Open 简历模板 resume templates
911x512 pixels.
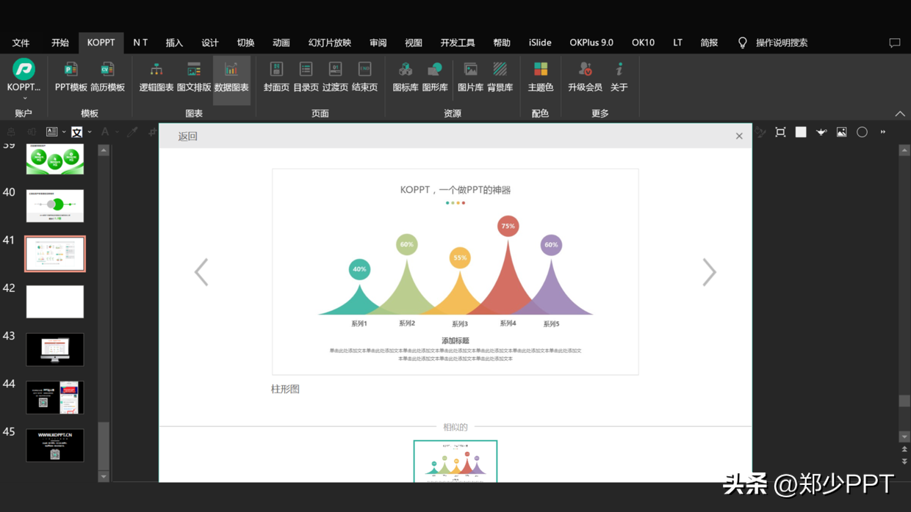coord(107,76)
